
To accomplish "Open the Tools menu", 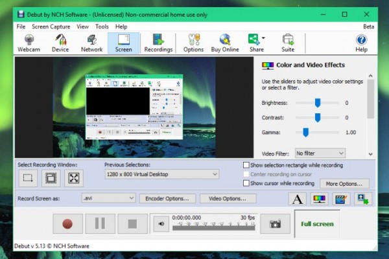I will tap(102, 27).
